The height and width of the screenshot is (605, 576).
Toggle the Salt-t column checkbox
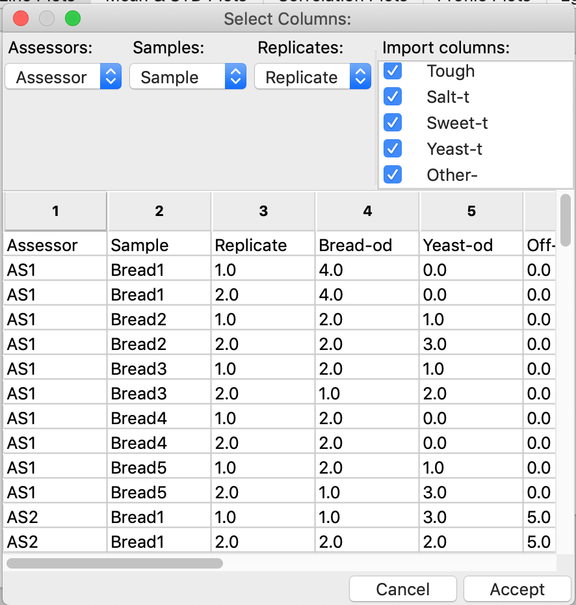(x=393, y=96)
